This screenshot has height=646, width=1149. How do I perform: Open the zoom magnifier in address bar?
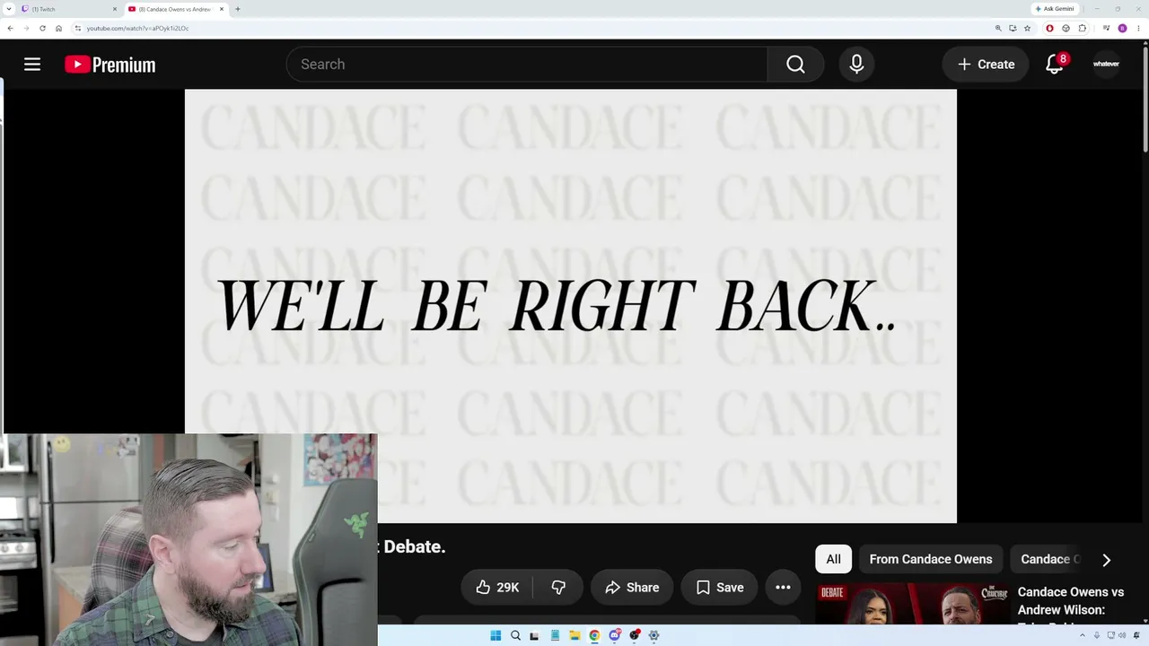point(998,28)
